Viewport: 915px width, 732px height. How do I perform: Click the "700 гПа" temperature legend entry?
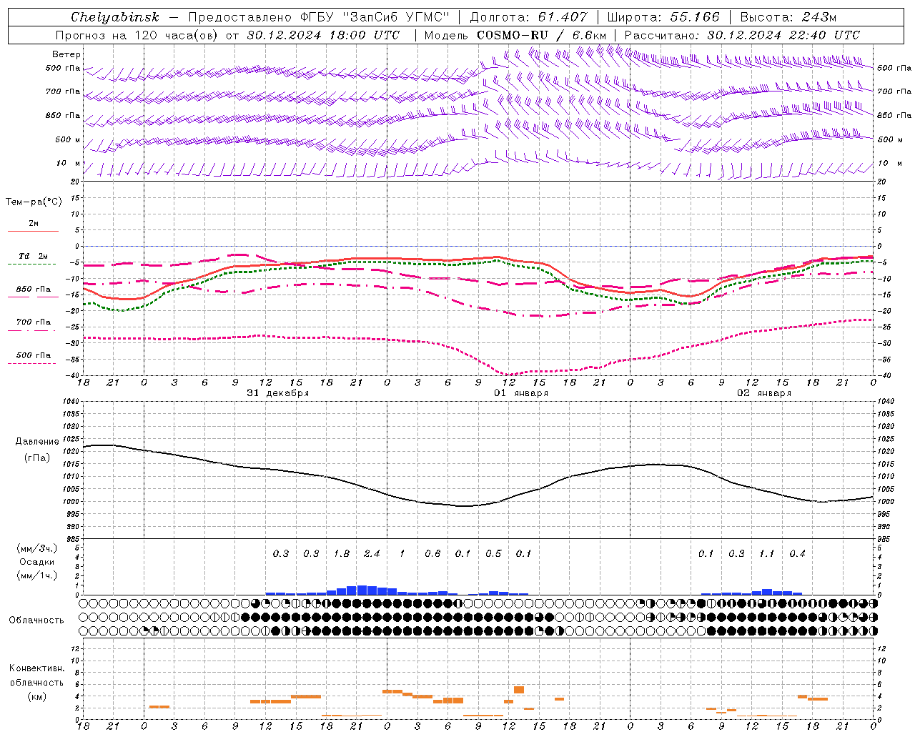pos(34,322)
